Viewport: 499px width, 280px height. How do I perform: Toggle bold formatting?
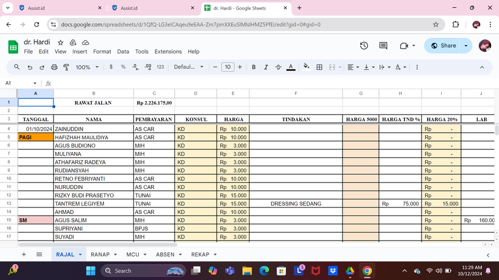point(254,67)
